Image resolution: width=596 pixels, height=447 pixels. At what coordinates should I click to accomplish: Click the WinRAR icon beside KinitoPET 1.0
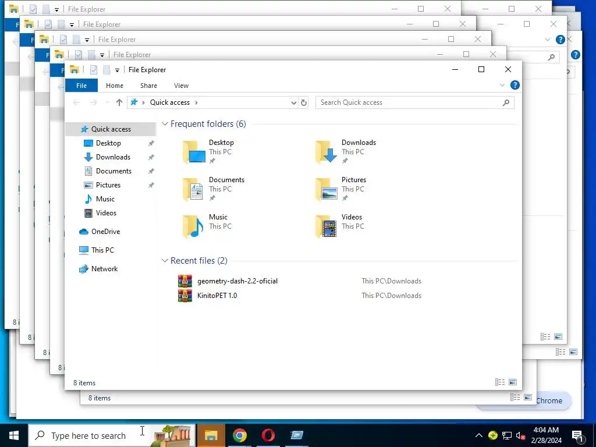(x=185, y=296)
